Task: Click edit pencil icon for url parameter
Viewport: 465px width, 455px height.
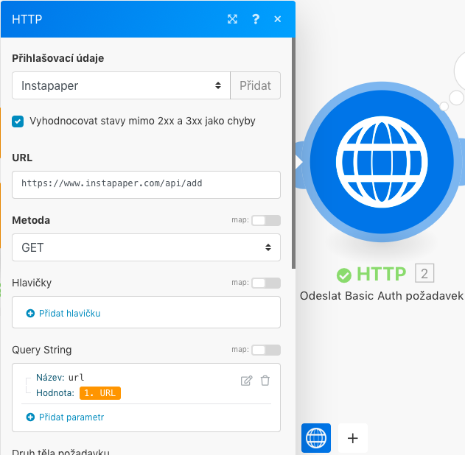Action: [247, 381]
